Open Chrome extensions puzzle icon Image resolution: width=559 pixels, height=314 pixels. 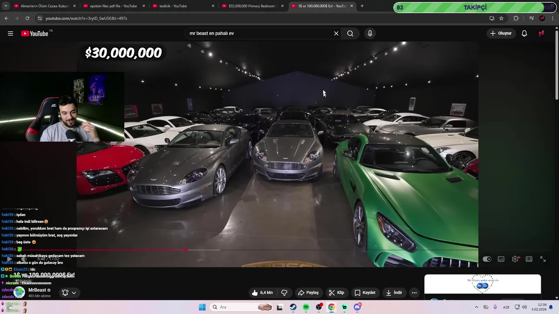(x=516, y=18)
